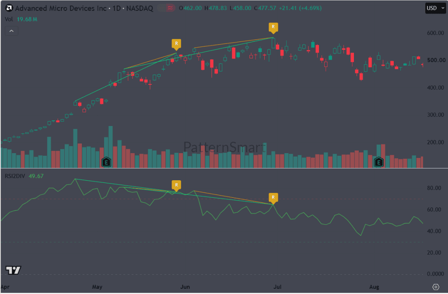Click the 20.00 RSI axis label
This screenshot has height=294, width=448.
434,252
